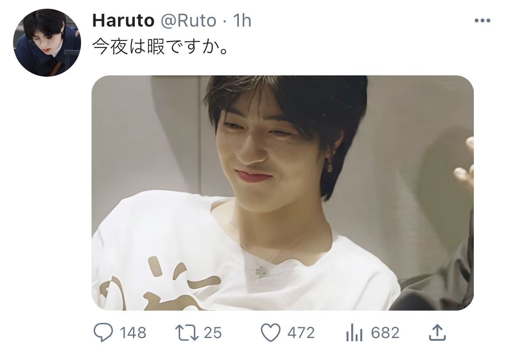Click the display name Haruto
Screen dimensions: 510x352
(123, 20)
